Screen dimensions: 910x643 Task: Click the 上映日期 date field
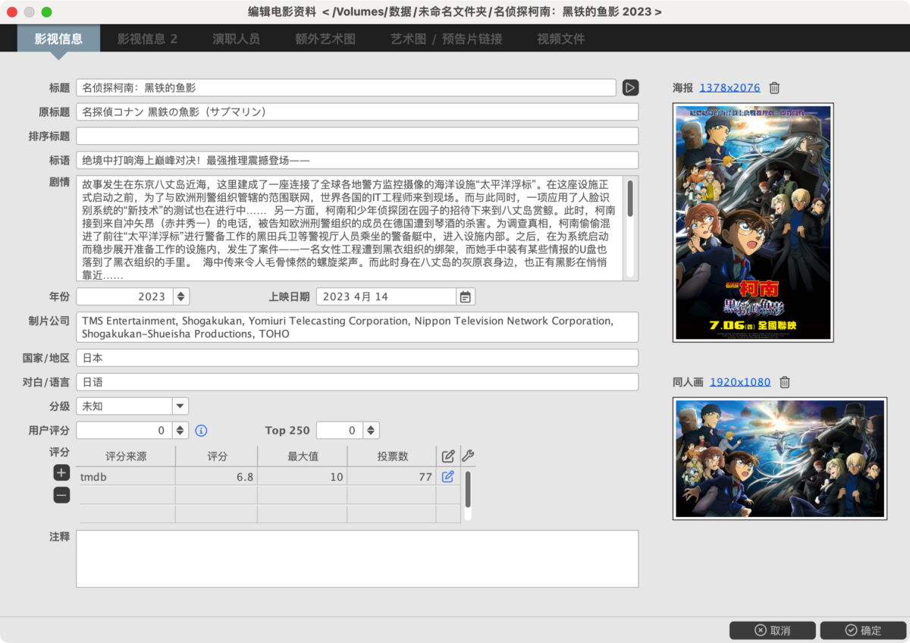point(387,296)
